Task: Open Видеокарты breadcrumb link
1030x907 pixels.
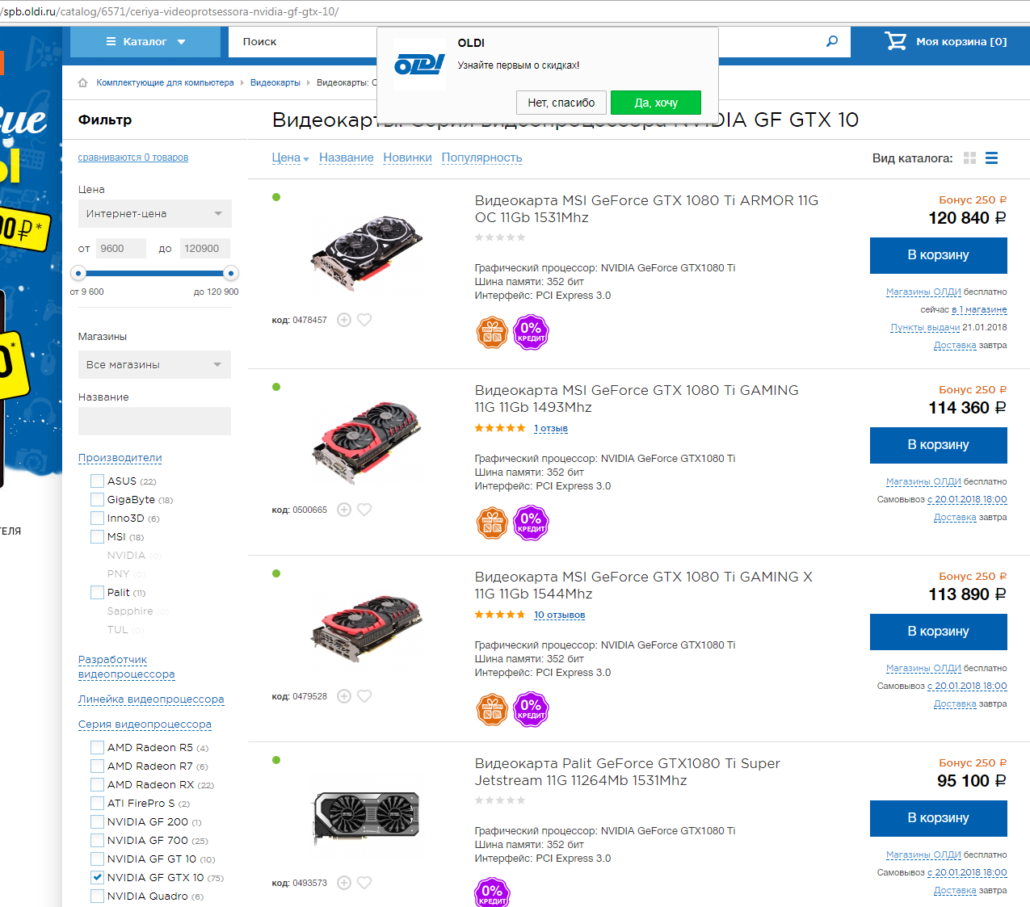Action: point(275,82)
